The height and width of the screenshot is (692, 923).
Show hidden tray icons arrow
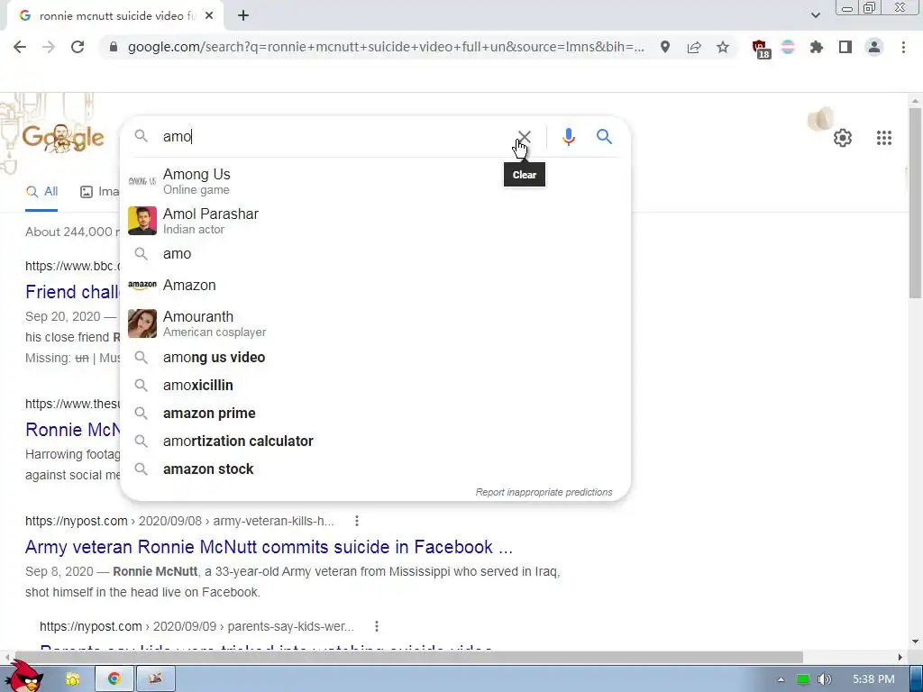[781, 679]
